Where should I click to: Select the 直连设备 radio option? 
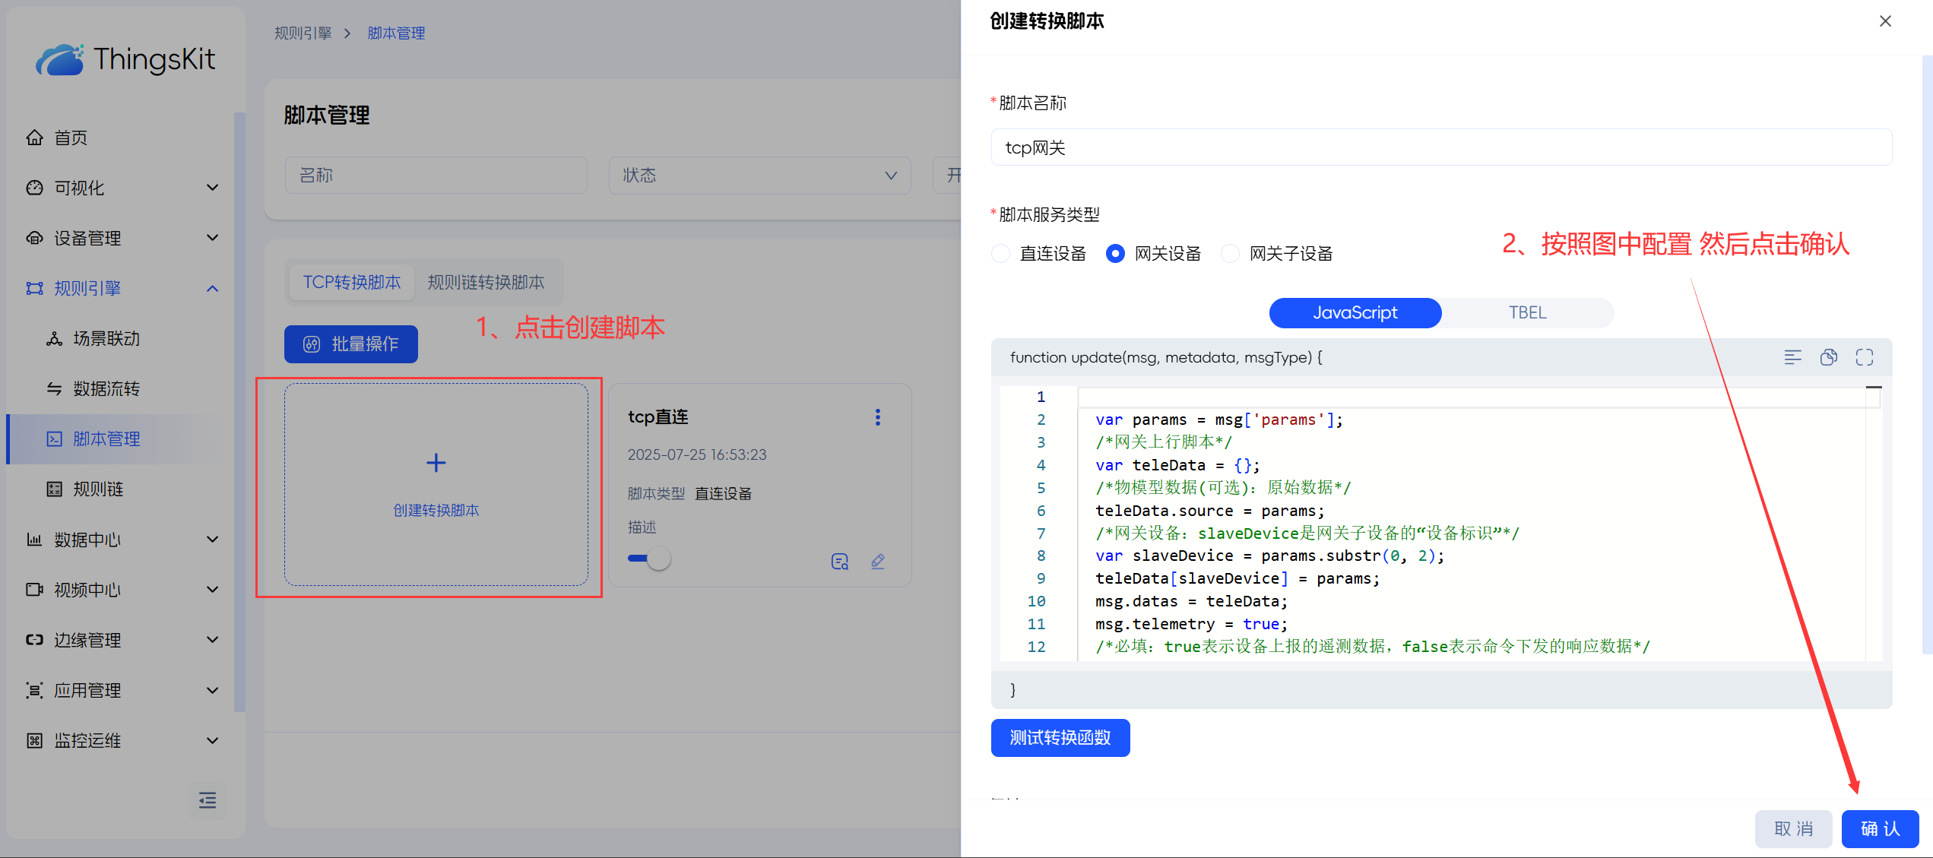pos(1001,254)
